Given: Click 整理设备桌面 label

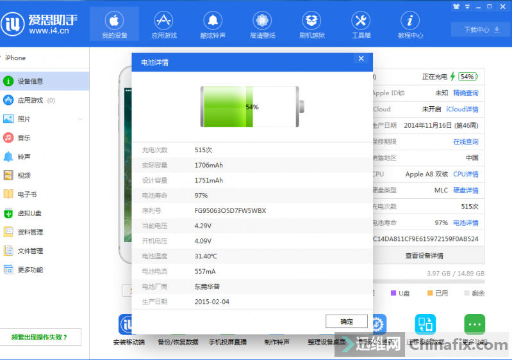Looking at the screenshot, I should coord(327,342).
